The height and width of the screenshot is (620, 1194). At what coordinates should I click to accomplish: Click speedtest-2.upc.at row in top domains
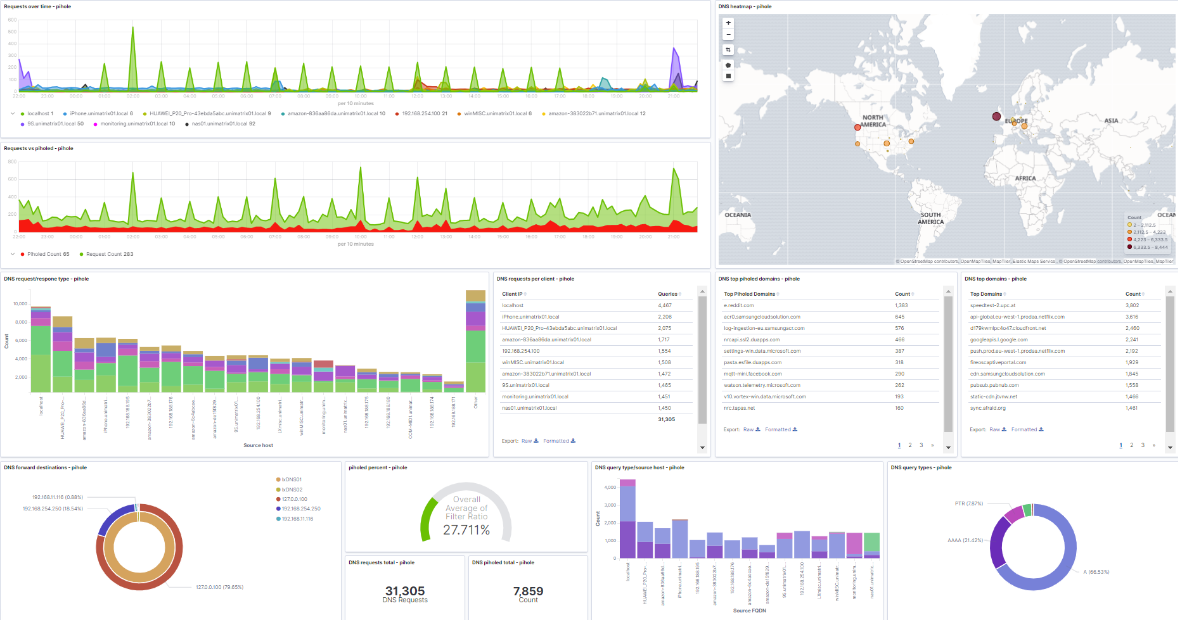pyautogui.click(x=1065, y=305)
